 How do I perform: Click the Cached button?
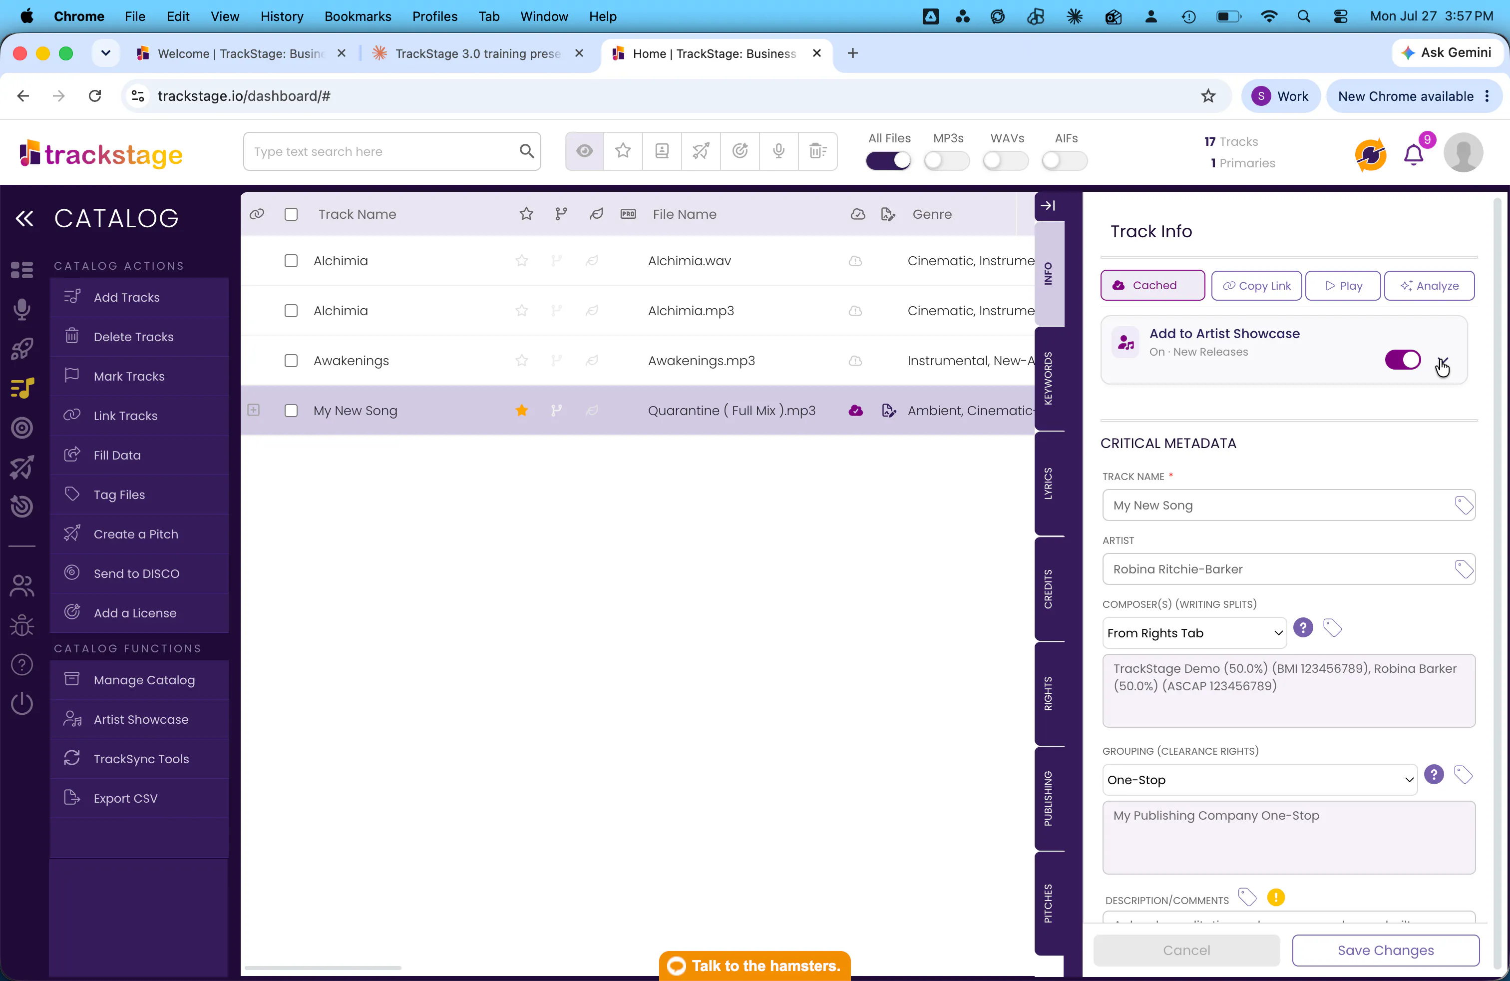(1152, 286)
